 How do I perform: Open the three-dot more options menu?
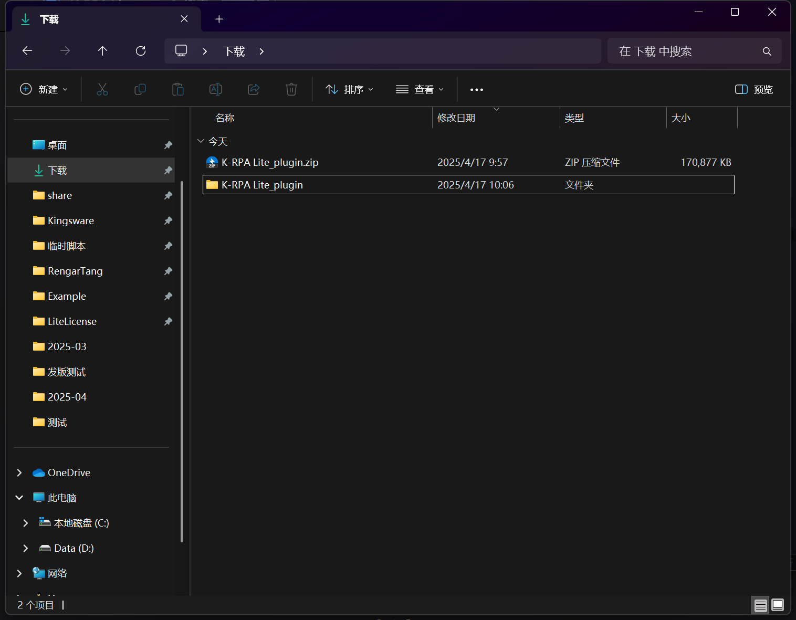tap(477, 90)
